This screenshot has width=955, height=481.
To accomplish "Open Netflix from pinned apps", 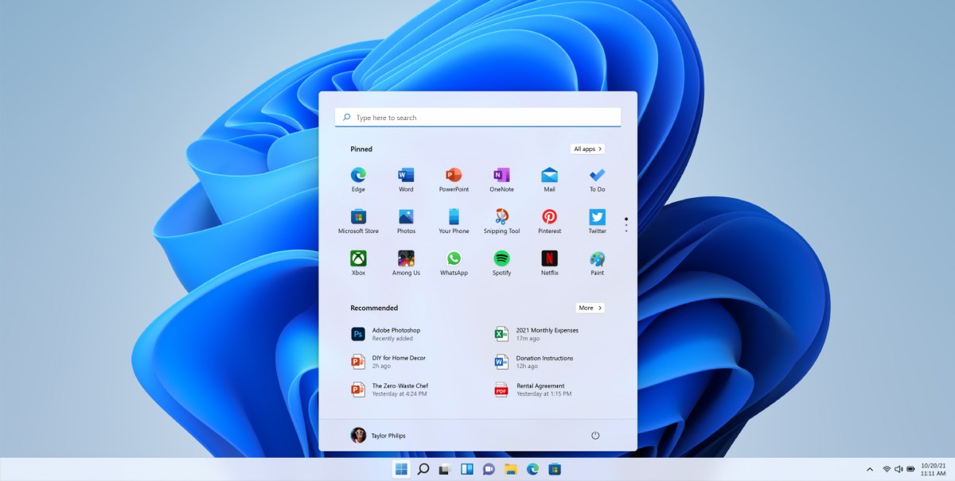I will 548,260.
